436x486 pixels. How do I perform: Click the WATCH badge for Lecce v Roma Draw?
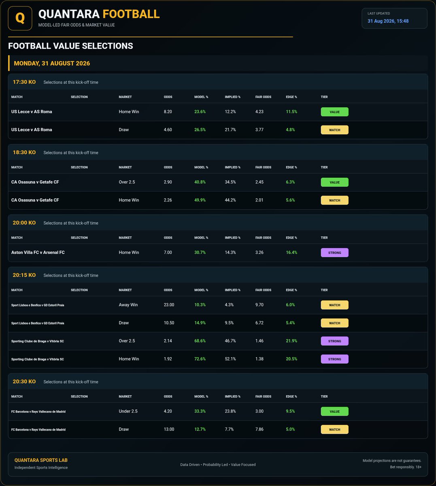point(334,130)
